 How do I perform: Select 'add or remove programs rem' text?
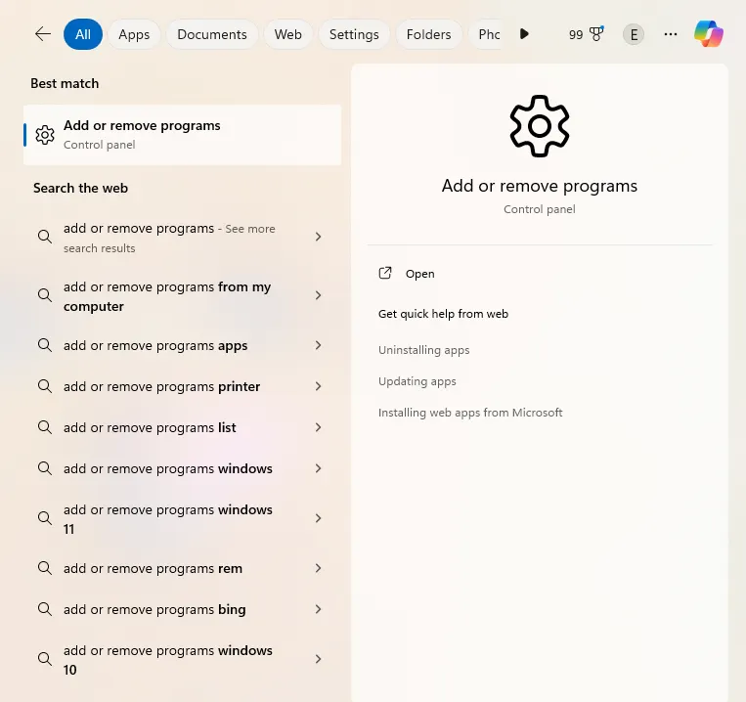(153, 568)
